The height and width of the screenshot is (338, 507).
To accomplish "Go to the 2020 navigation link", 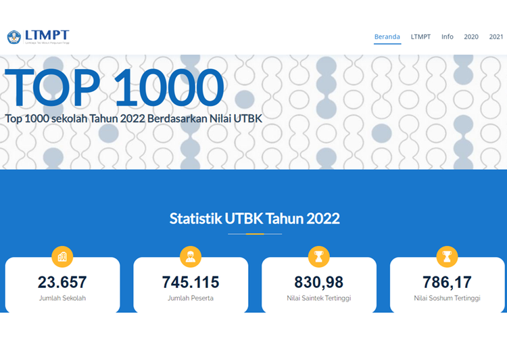I will [x=471, y=37].
